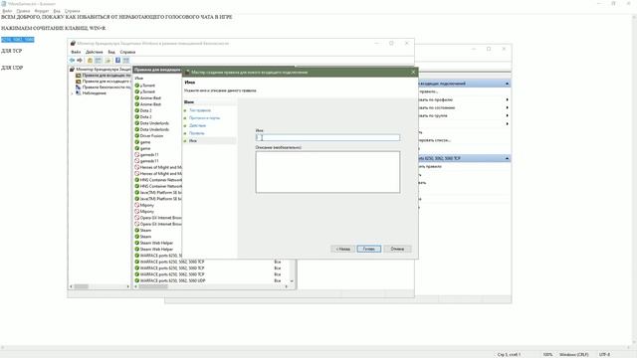637x358 pixels.
Task: Click the rules list horizontal scrollbar thumb
Action: pyautogui.click(x=153, y=286)
